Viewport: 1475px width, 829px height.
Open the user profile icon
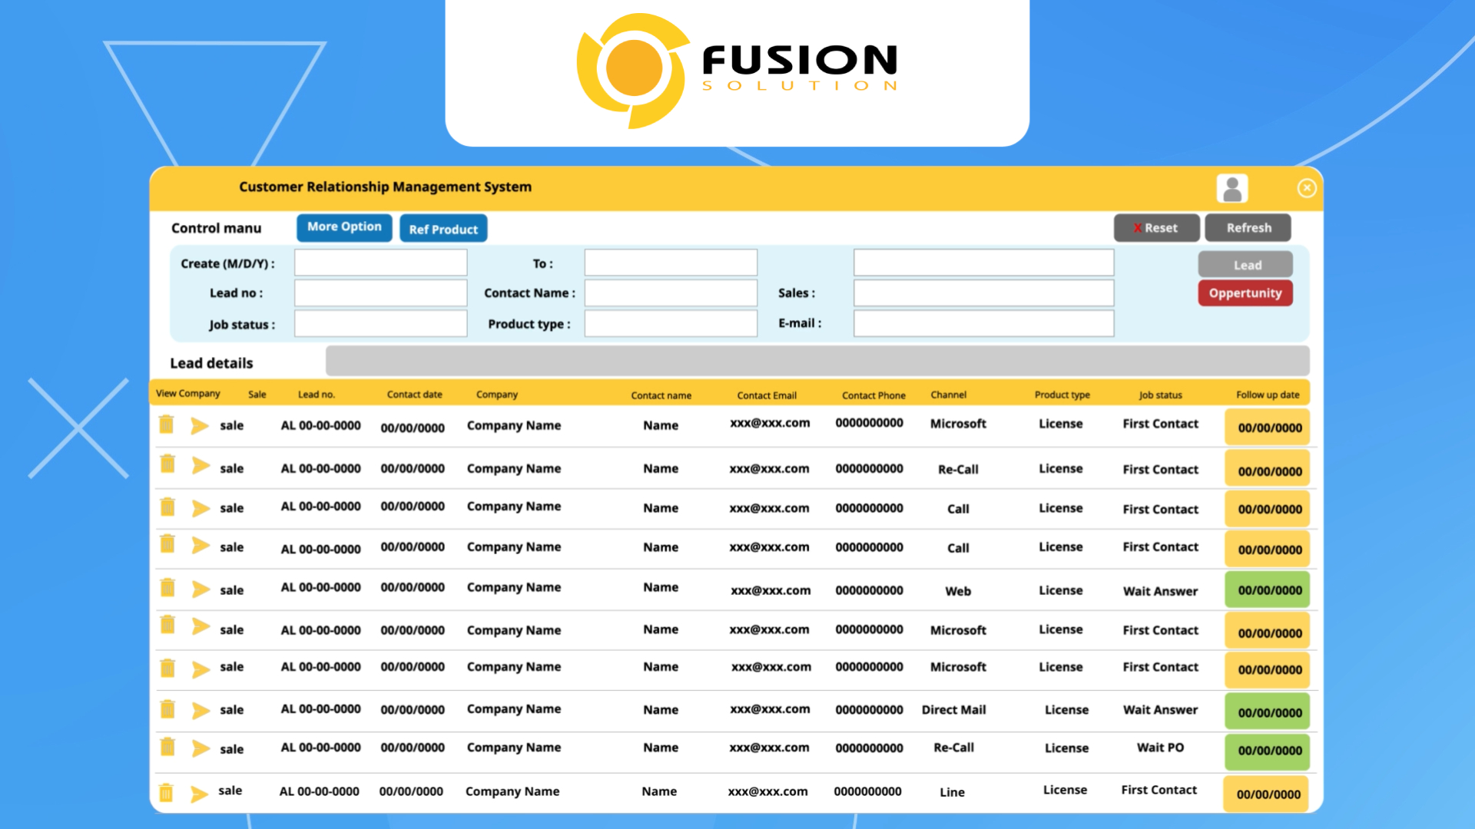1232,188
